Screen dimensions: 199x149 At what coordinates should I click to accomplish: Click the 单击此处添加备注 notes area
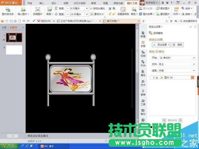(x=38, y=136)
